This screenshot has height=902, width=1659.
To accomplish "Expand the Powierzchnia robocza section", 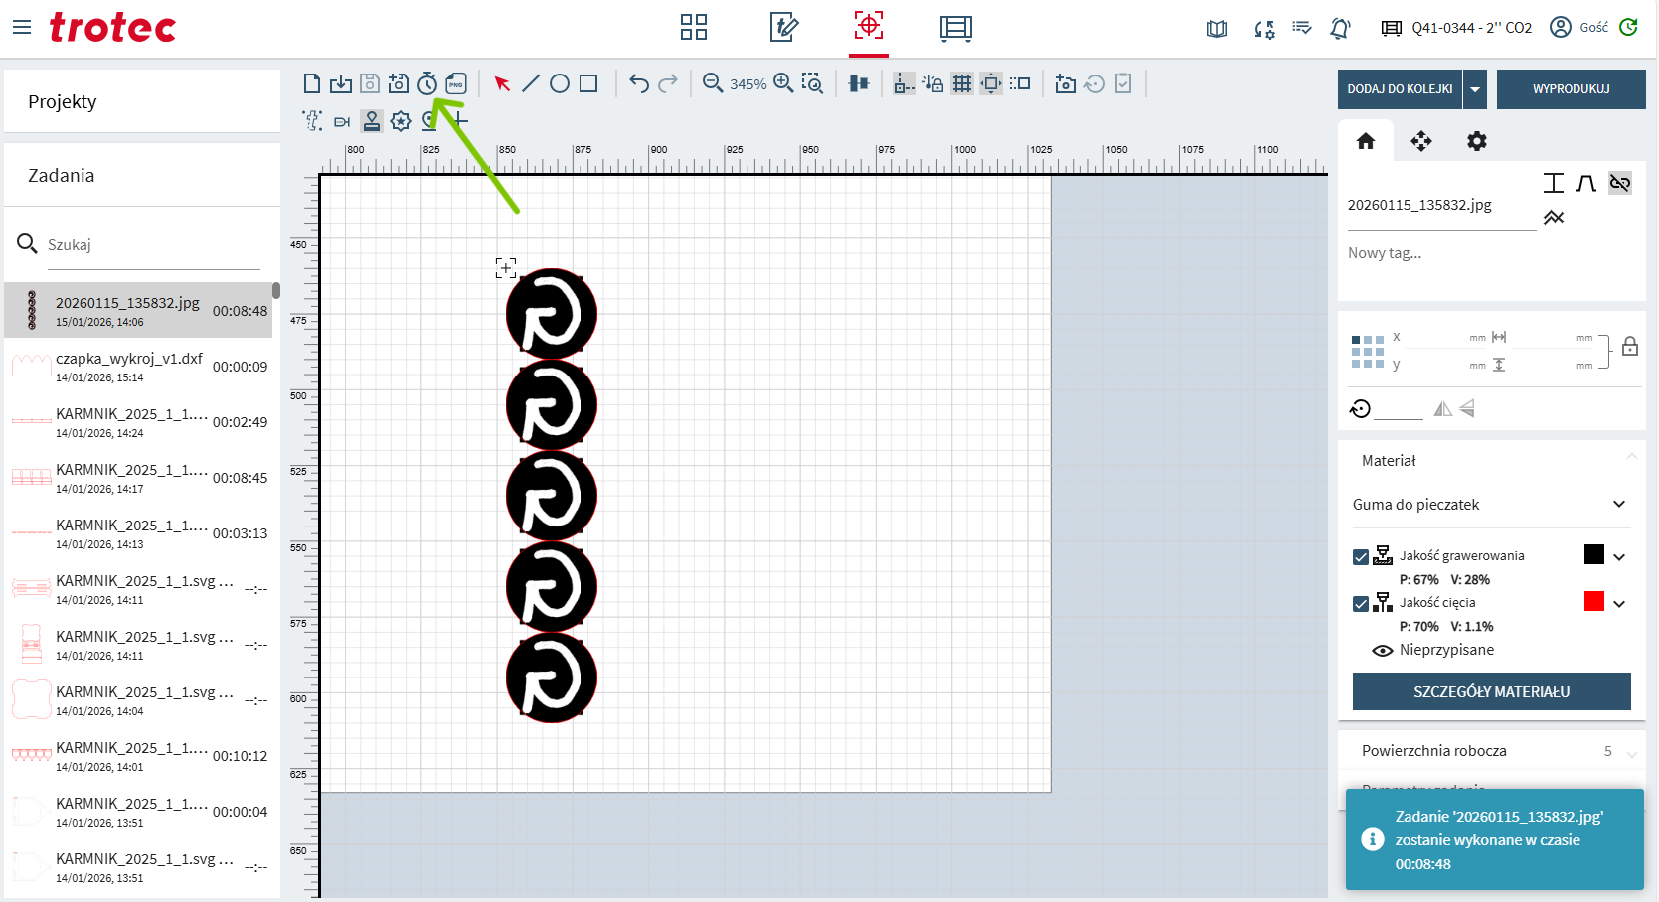I will pyautogui.click(x=1630, y=752).
